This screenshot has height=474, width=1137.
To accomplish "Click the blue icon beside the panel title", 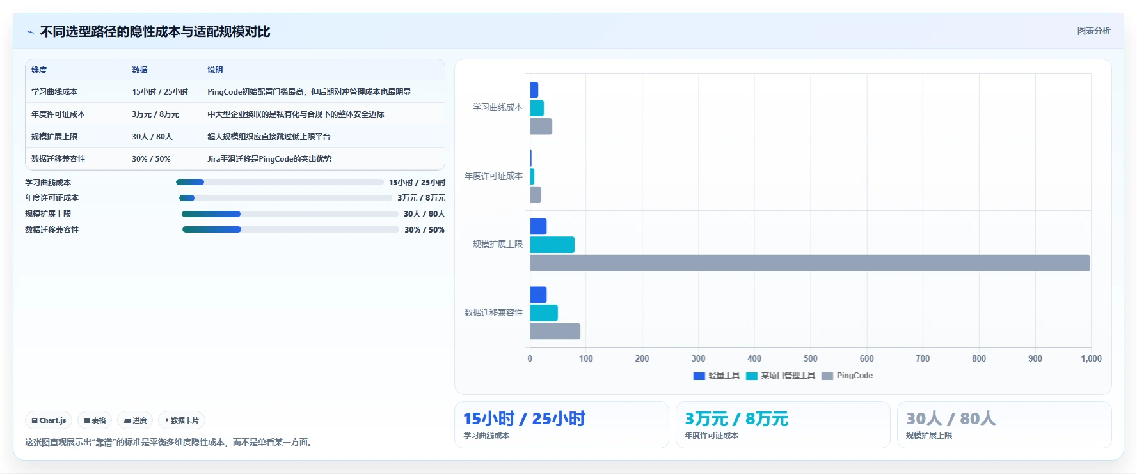I will pos(30,32).
